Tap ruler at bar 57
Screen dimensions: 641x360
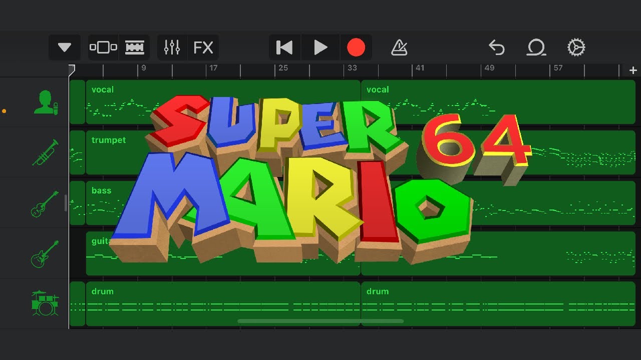pyautogui.click(x=558, y=68)
